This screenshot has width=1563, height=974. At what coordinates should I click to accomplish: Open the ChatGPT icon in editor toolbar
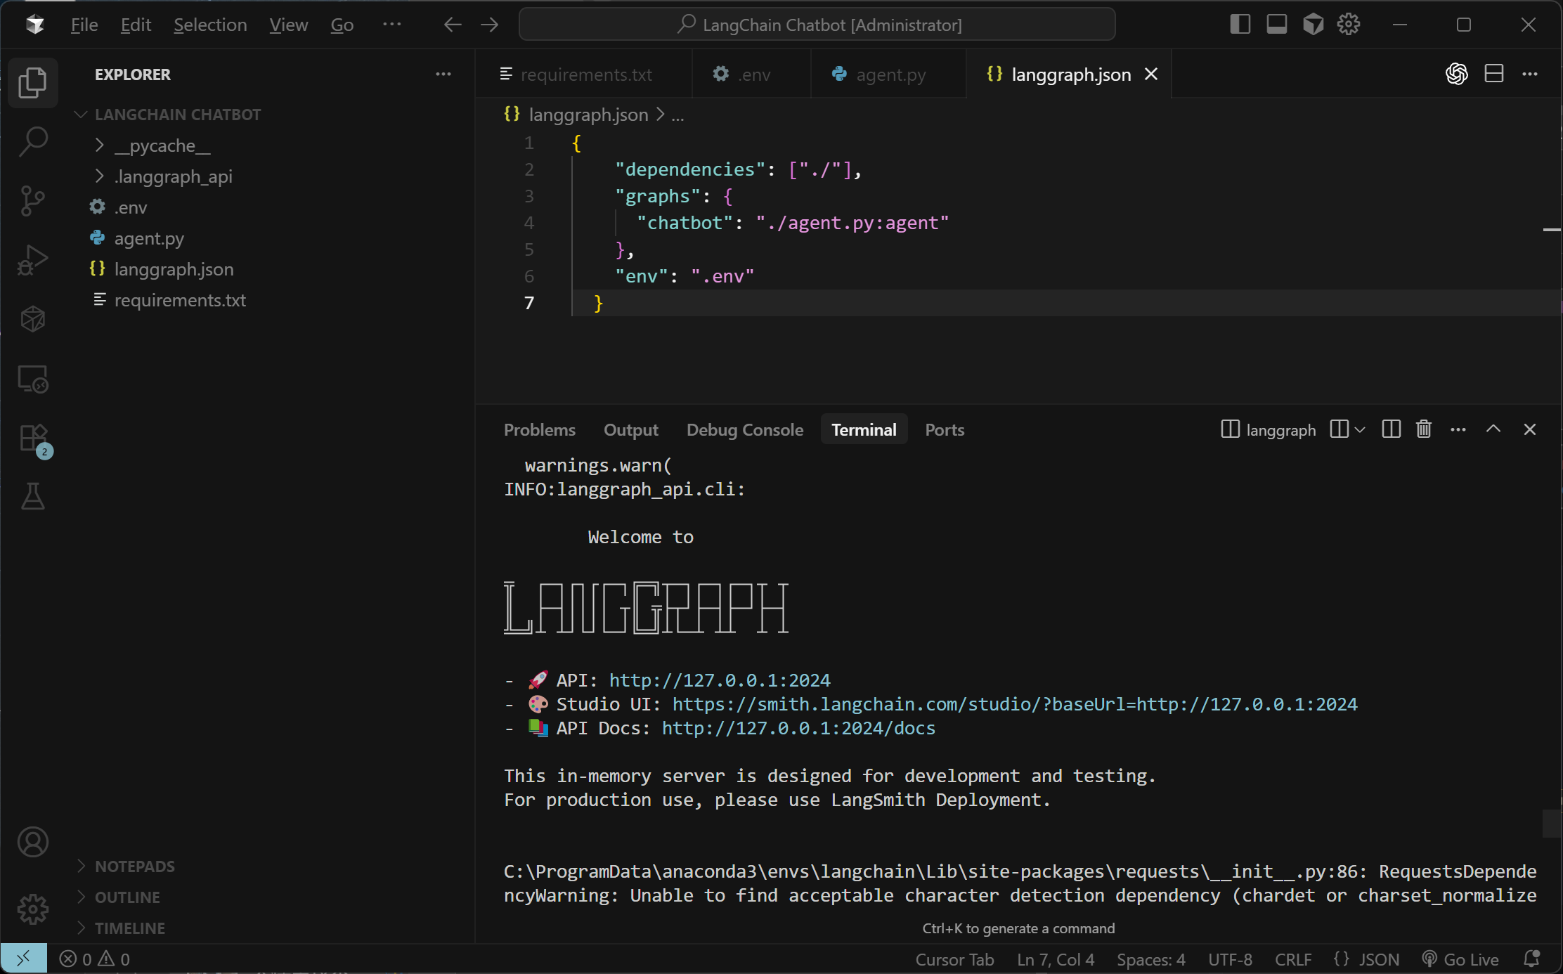[x=1457, y=74]
